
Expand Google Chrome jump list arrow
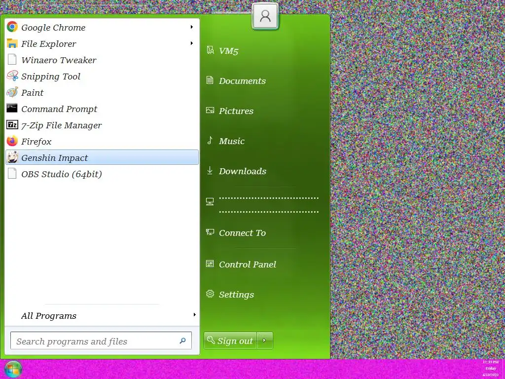(x=192, y=27)
